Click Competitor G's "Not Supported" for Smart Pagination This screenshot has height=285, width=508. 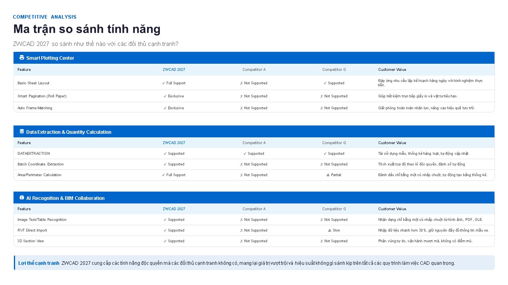[x=334, y=96]
